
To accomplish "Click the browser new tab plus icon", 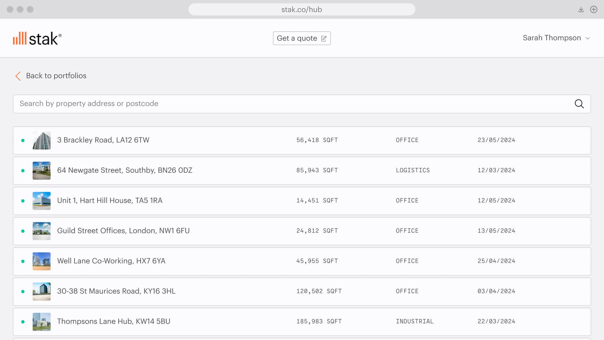I will tap(593, 9).
